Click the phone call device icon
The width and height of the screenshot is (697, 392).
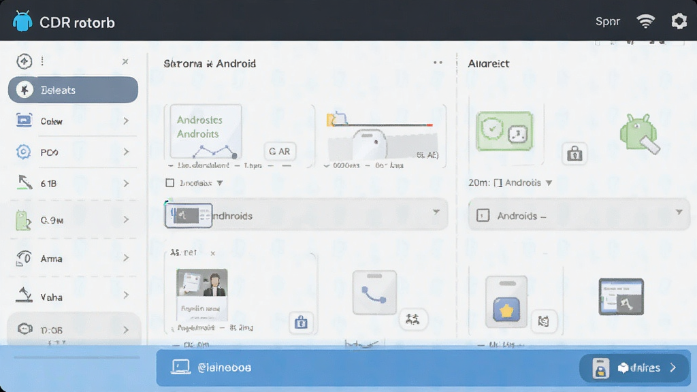pyautogui.click(x=374, y=293)
